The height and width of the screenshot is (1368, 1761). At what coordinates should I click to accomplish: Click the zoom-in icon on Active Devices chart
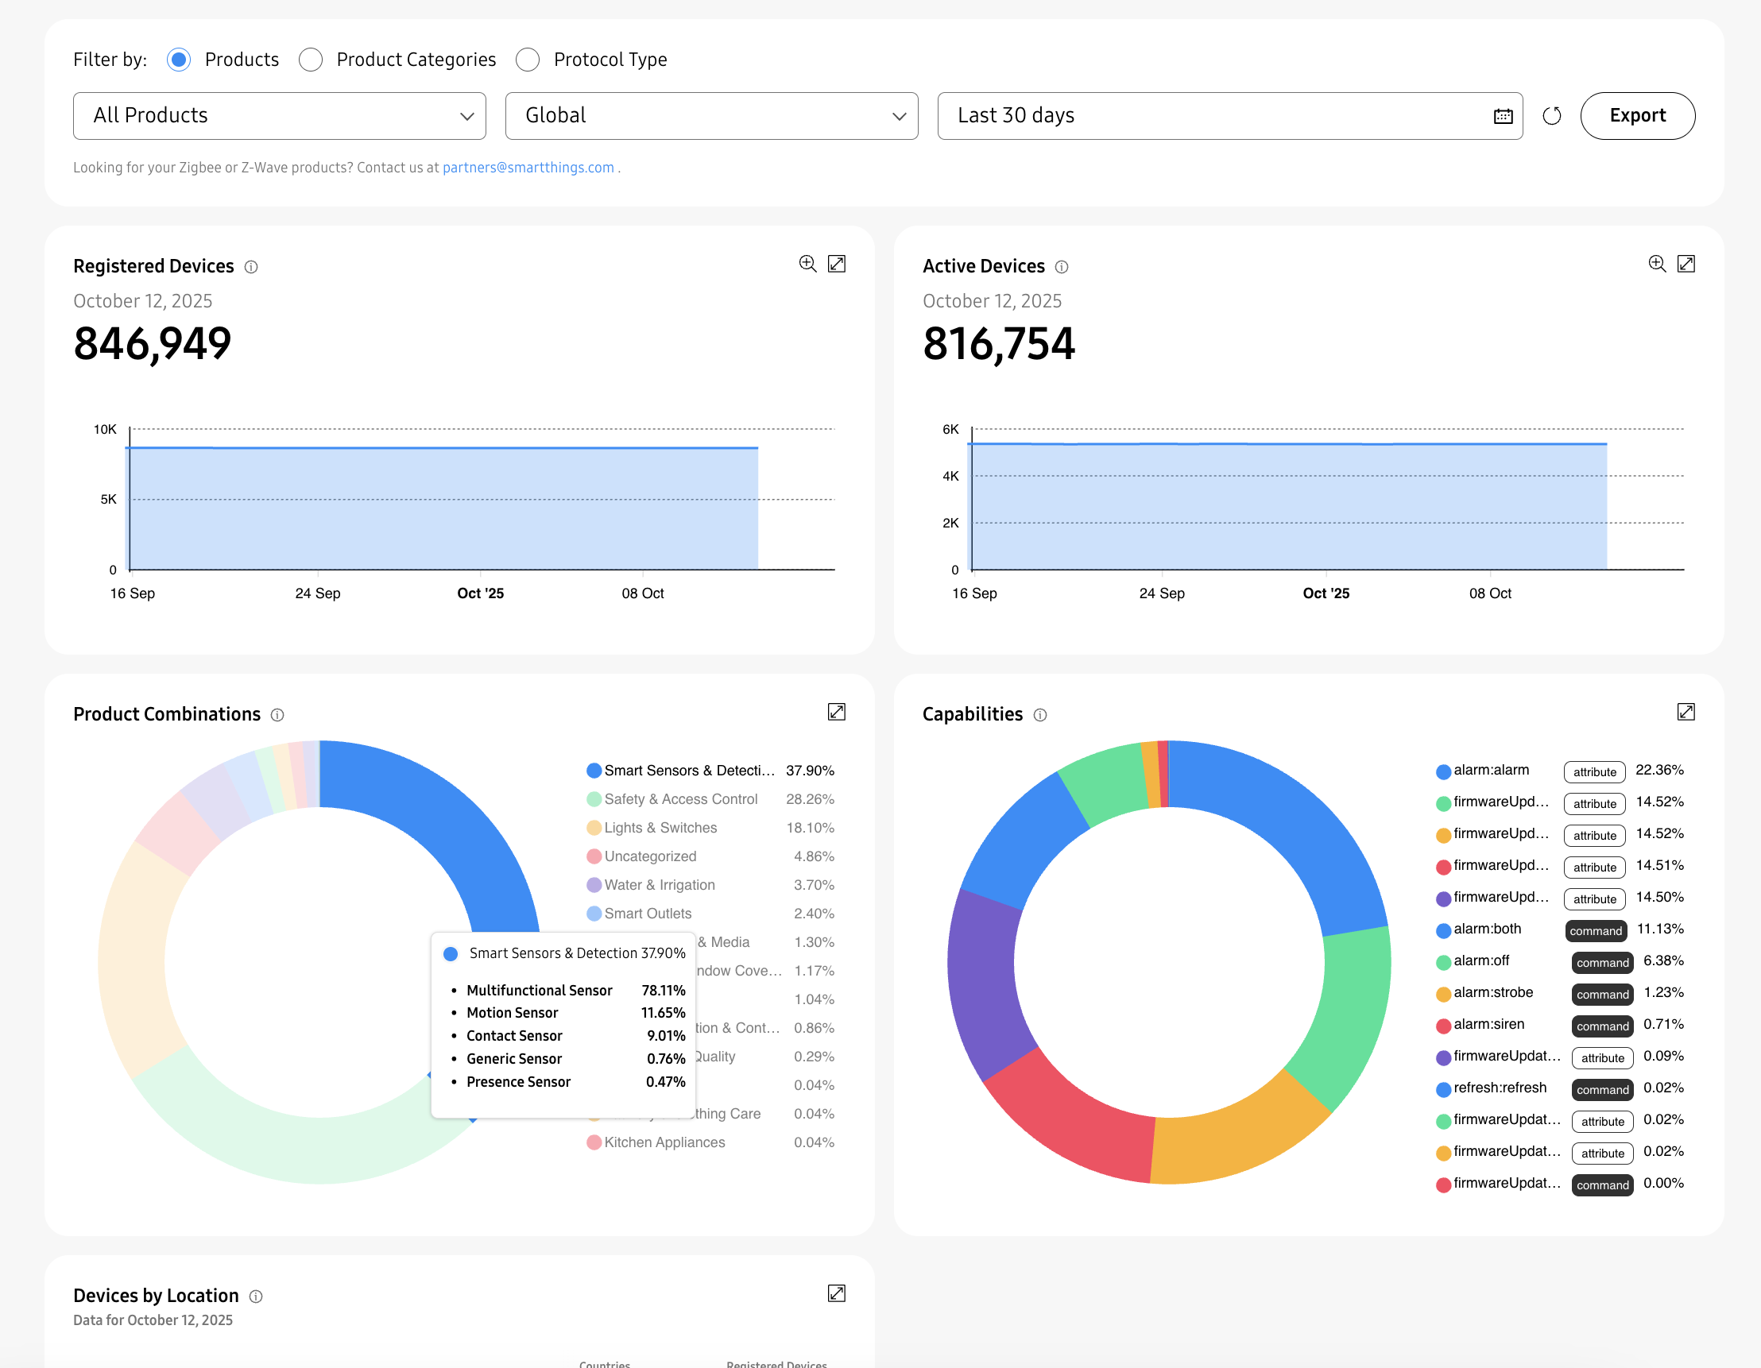(1657, 264)
